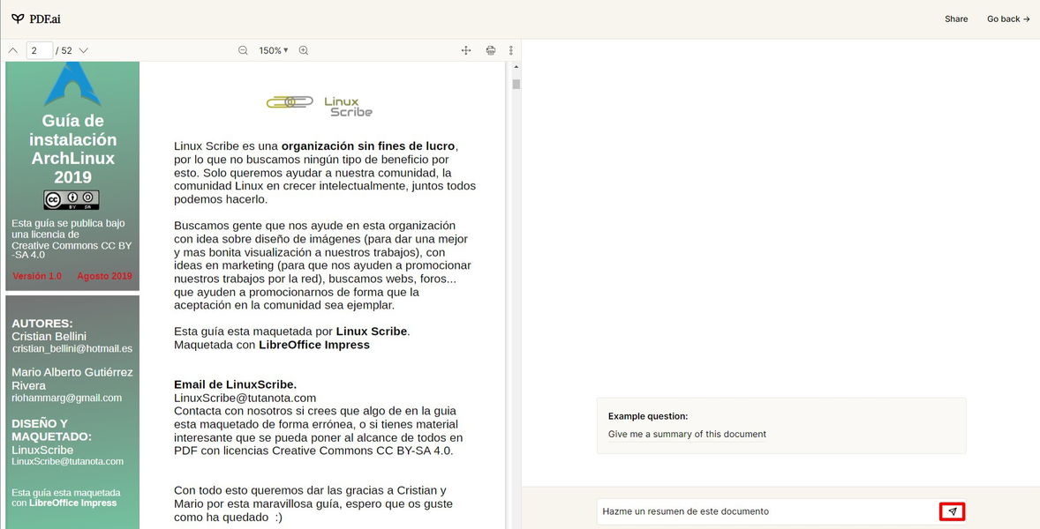1040x529 pixels.
Task: Click the 'Agosto 2019' text
Action: (x=105, y=276)
